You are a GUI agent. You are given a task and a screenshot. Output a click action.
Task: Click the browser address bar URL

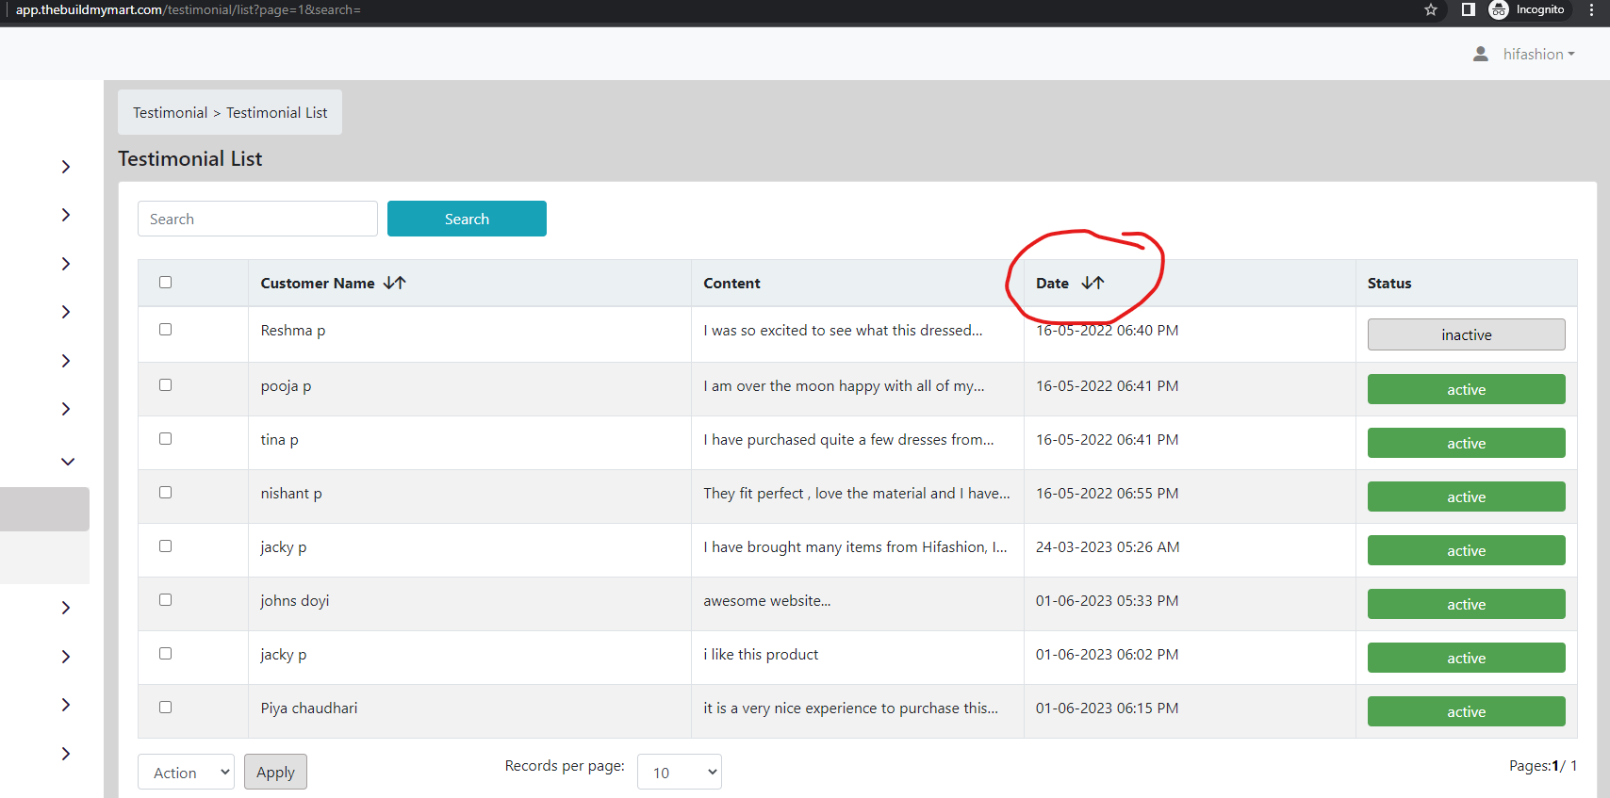click(189, 9)
